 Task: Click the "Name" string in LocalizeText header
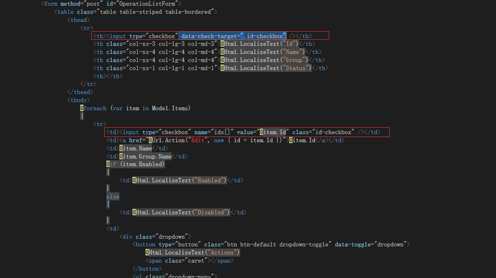tap(293, 52)
